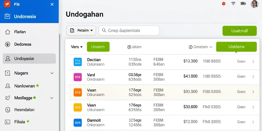Open the Petaim dropdown

tap(81, 31)
